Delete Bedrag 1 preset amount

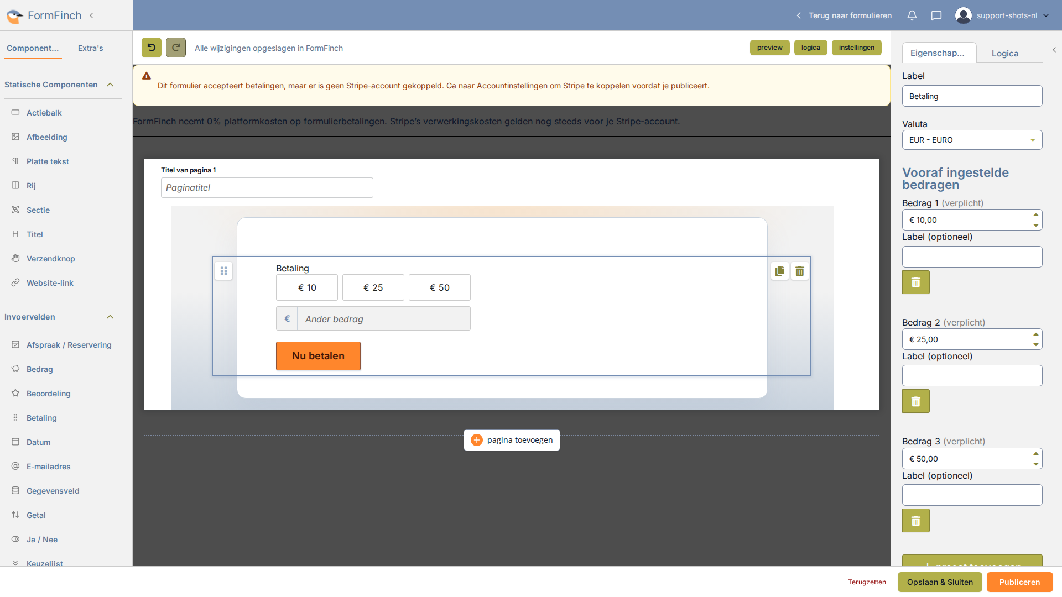coord(916,282)
